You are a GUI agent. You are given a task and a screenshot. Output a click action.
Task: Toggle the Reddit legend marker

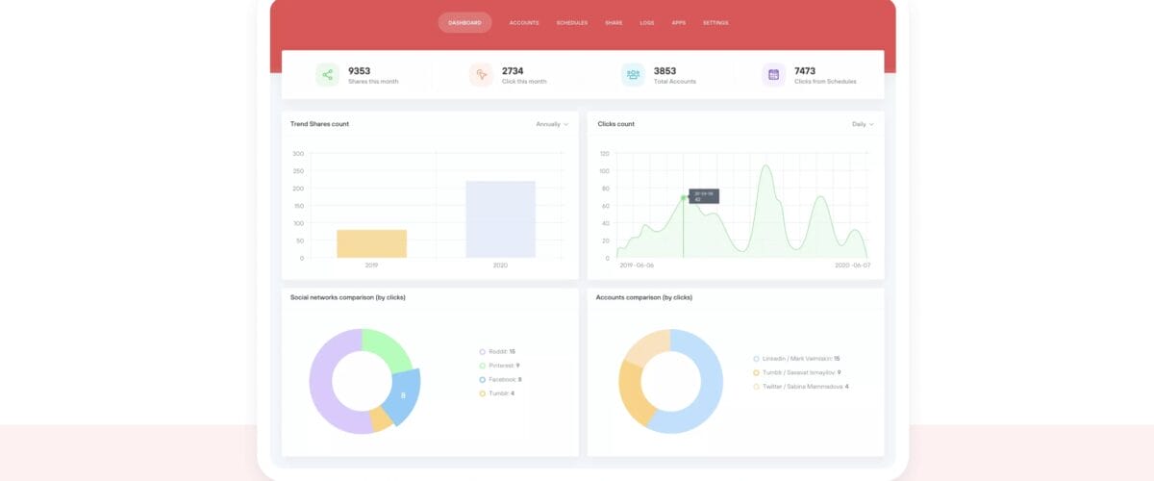[x=482, y=352]
